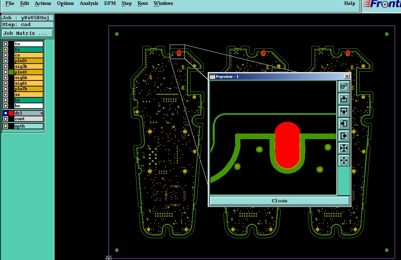The image size is (401, 260).
Task: Open the DFM menu
Action: (110, 3)
